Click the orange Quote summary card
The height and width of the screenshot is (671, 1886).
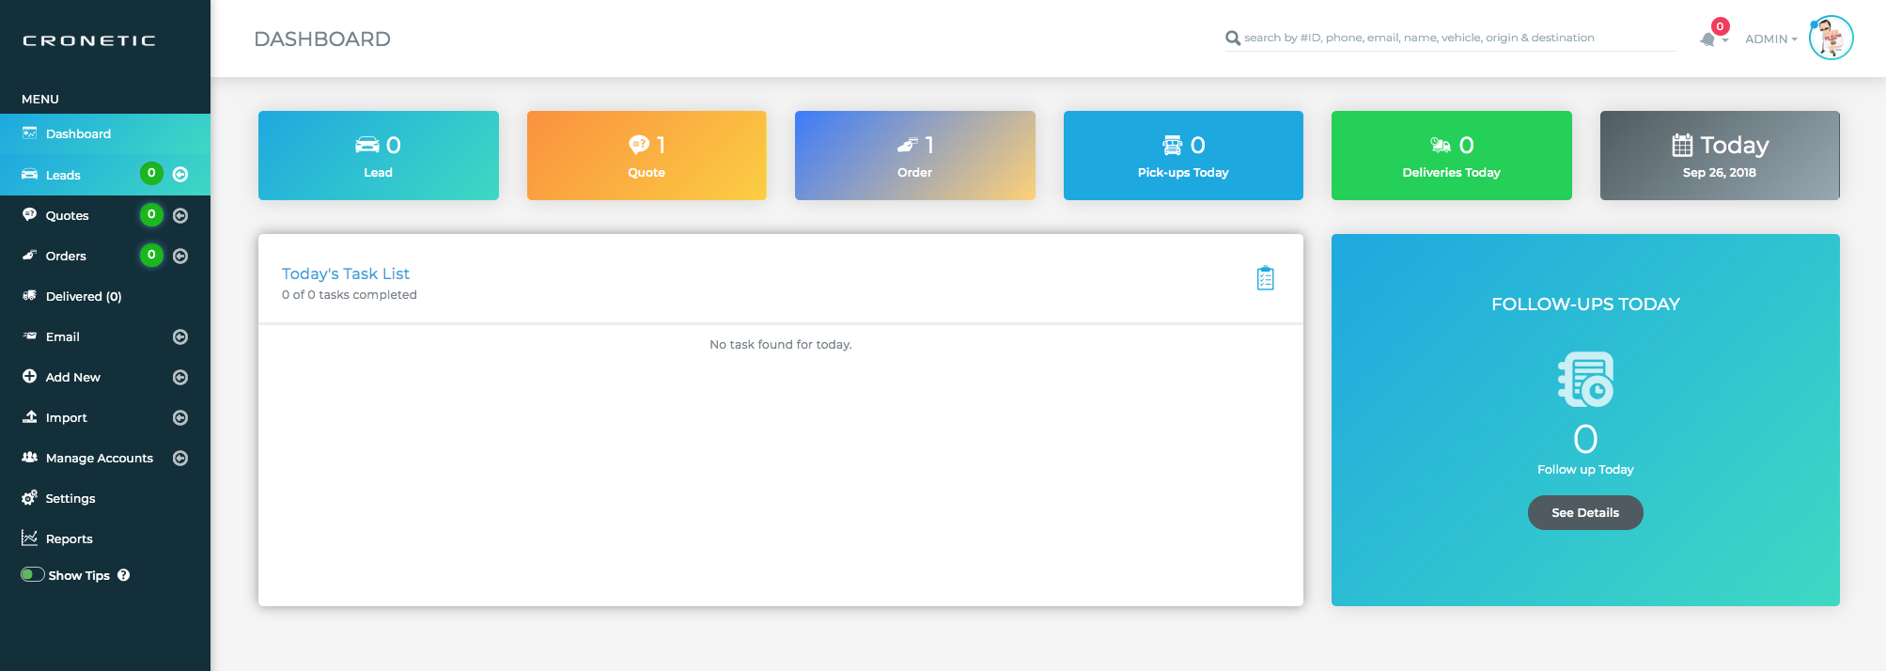pos(647,155)
